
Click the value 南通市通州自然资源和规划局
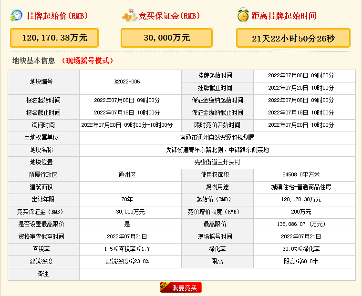click(x=217, y=137)
